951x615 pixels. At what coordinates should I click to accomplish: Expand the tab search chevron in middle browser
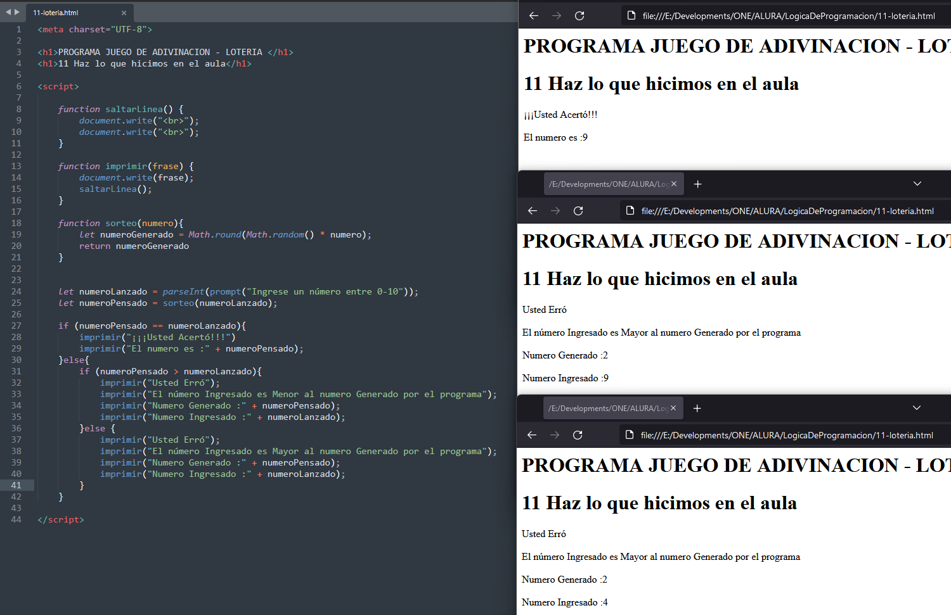[917, 184]
